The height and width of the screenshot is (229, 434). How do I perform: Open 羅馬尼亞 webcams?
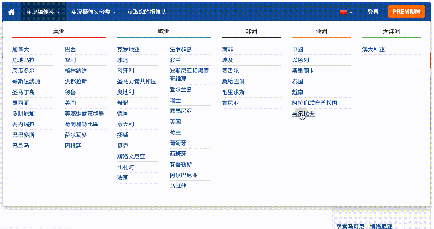[181, 111]
